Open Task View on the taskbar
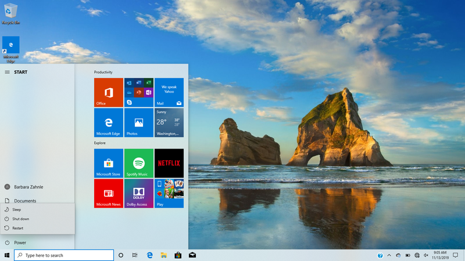The width and height of the screenshot is (465, 261). [135, 255]
